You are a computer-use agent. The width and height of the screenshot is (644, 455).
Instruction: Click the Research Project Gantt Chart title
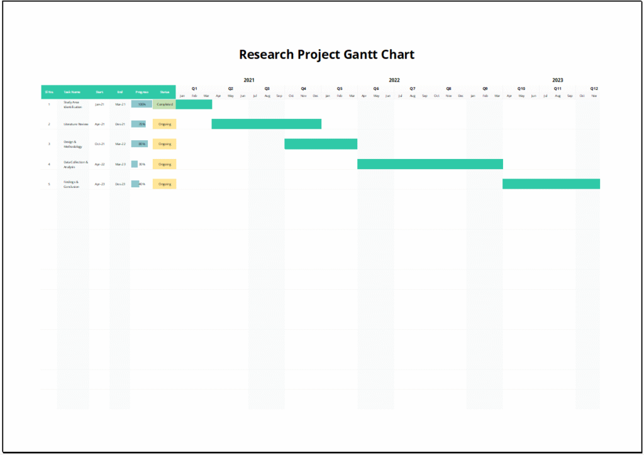(326, 55)
